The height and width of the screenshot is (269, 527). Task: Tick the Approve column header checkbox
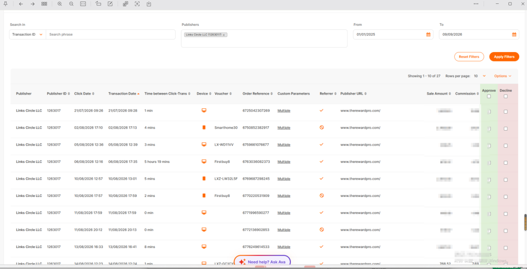488,96
